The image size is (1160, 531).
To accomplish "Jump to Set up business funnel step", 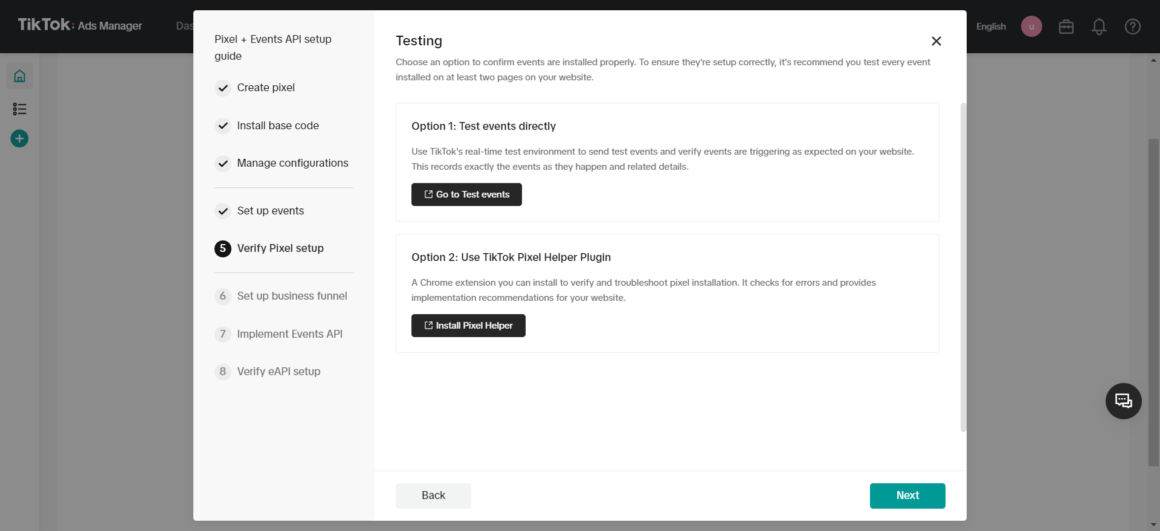I will pos(292,296).
